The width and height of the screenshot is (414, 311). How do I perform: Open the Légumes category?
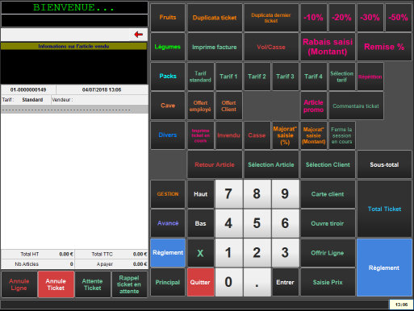tap(168, 47)
